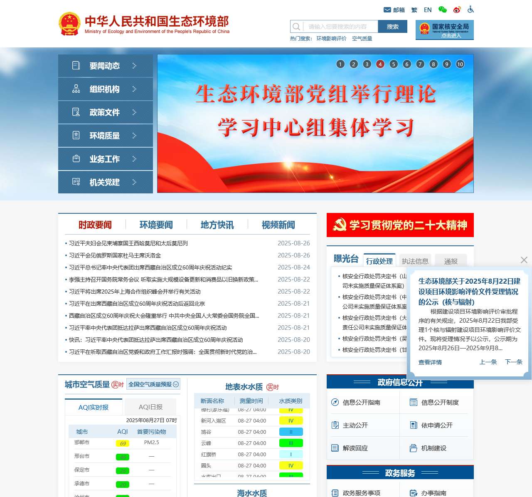Click the 业务工作 briefcase icon
The image size is (532, 497).
(x=76, y=158)
